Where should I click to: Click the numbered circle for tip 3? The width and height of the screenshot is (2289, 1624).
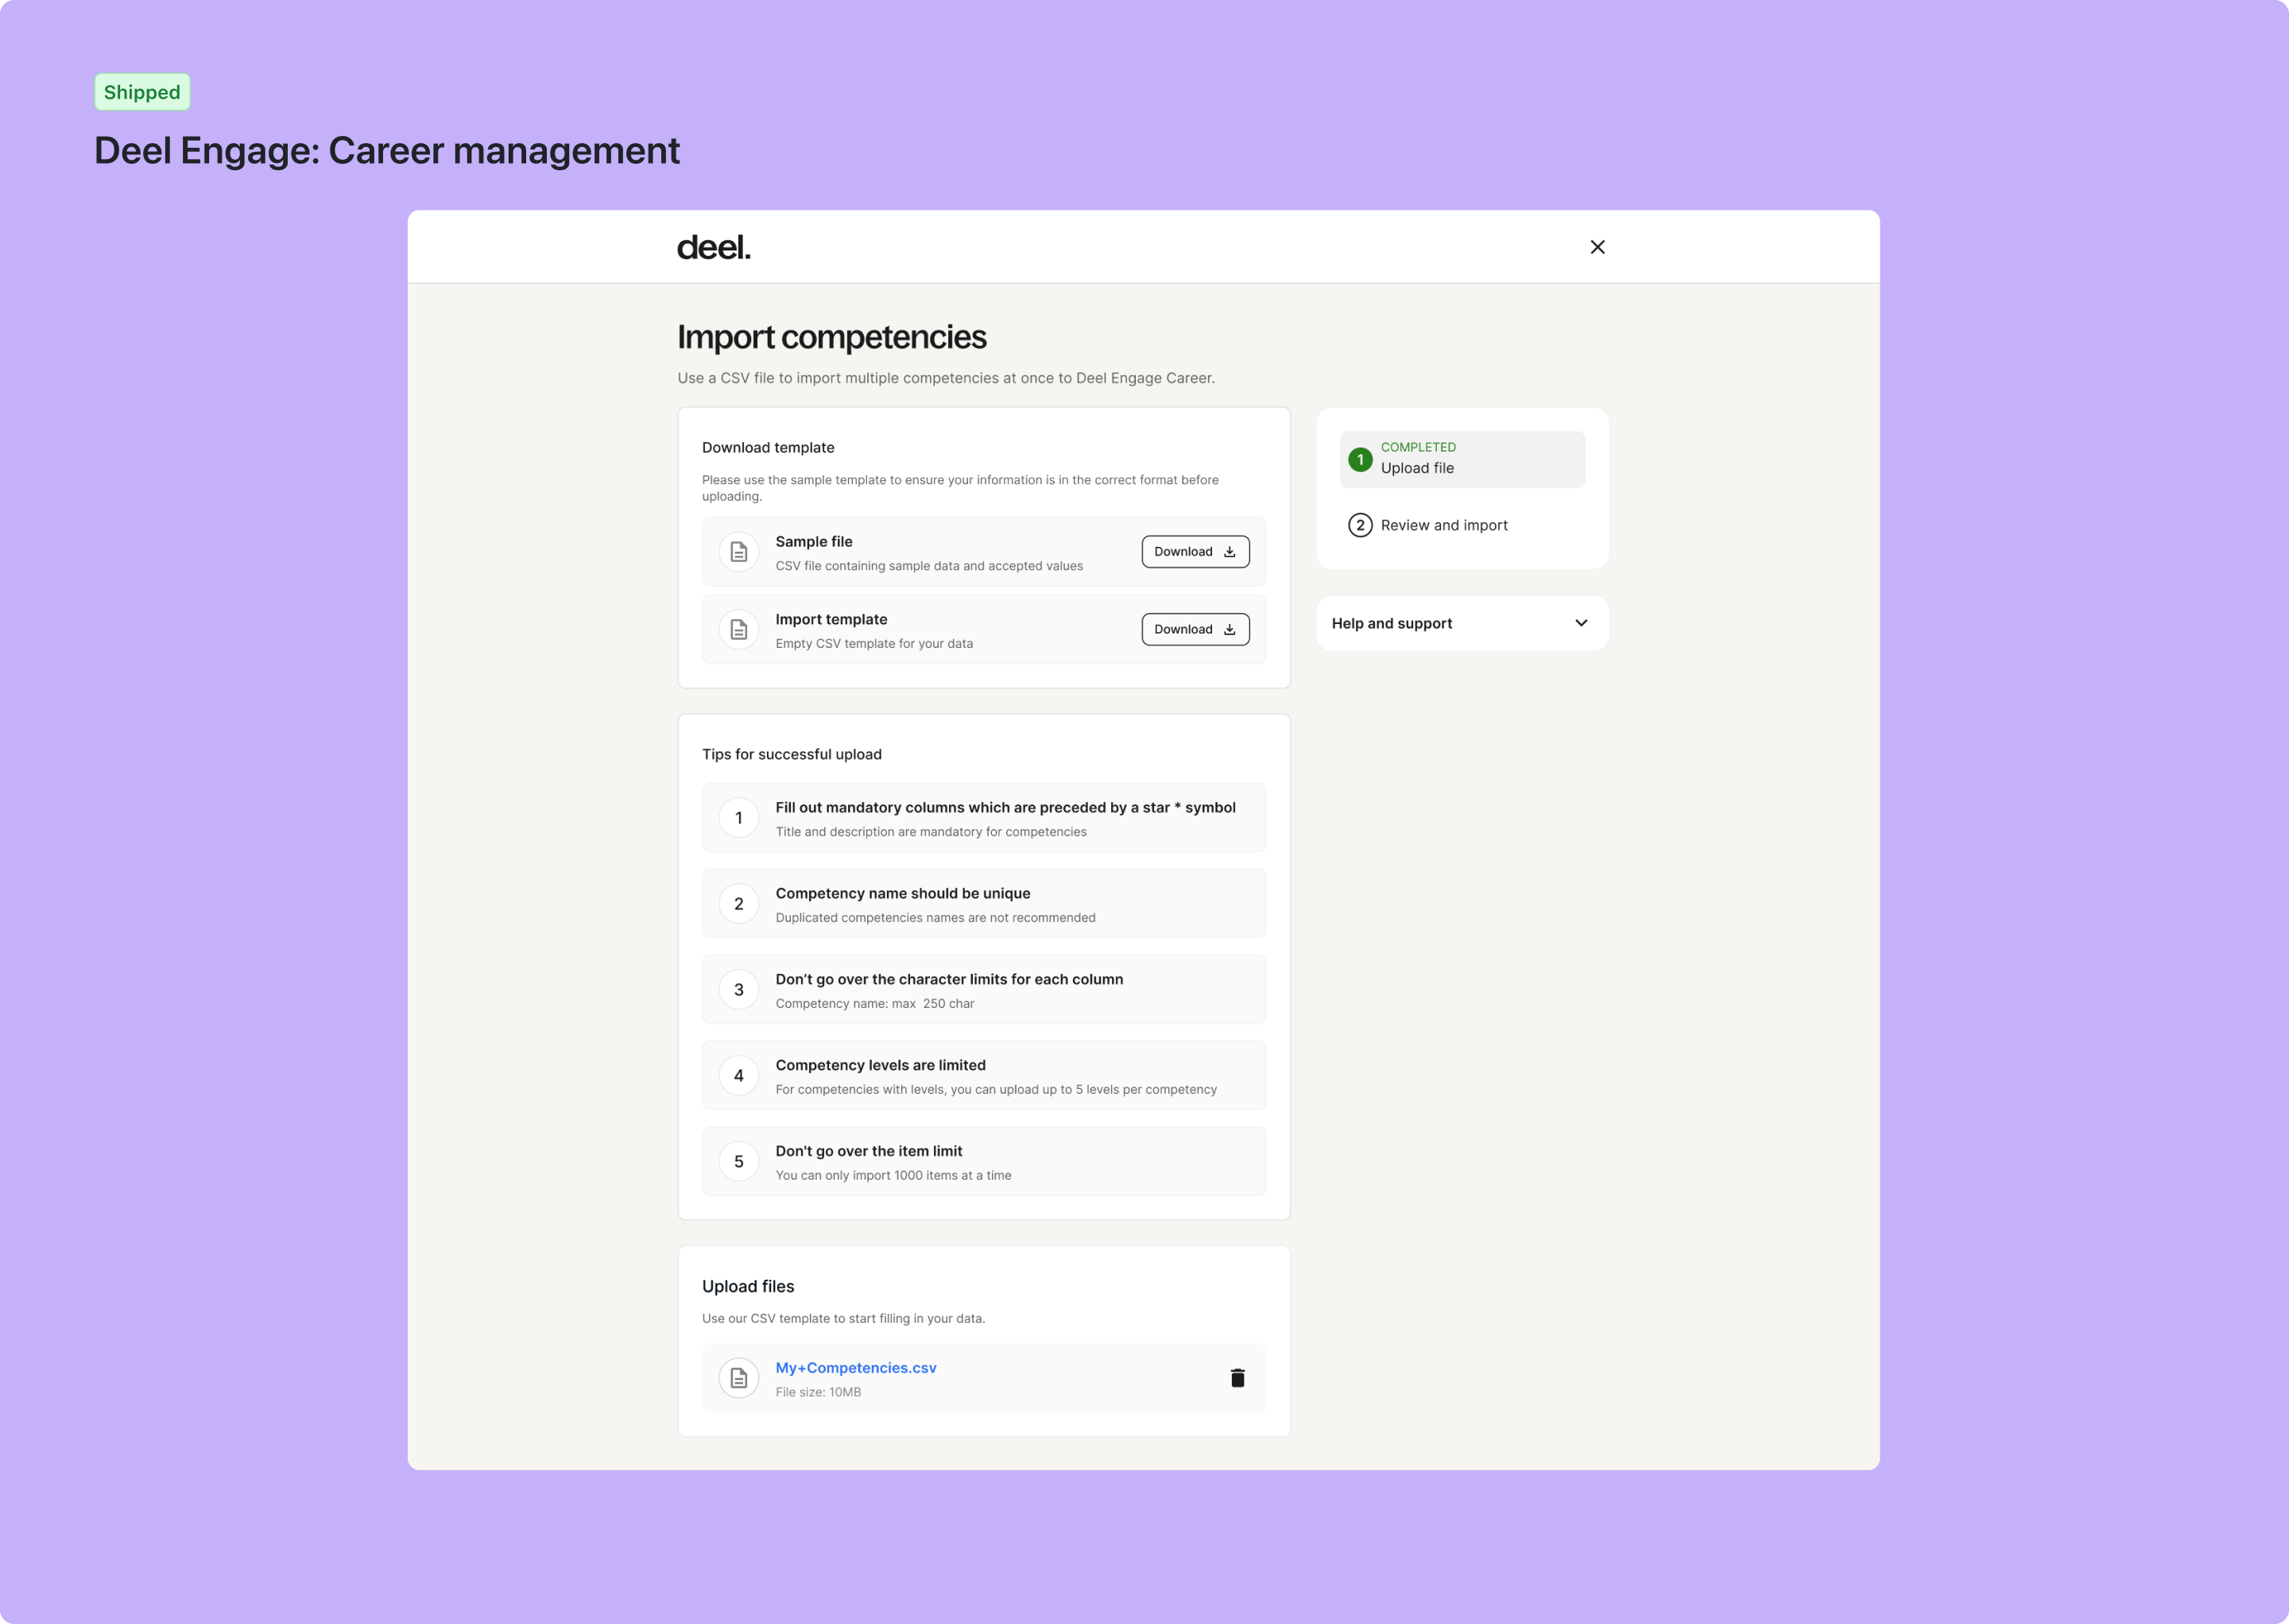coord(738,989)
